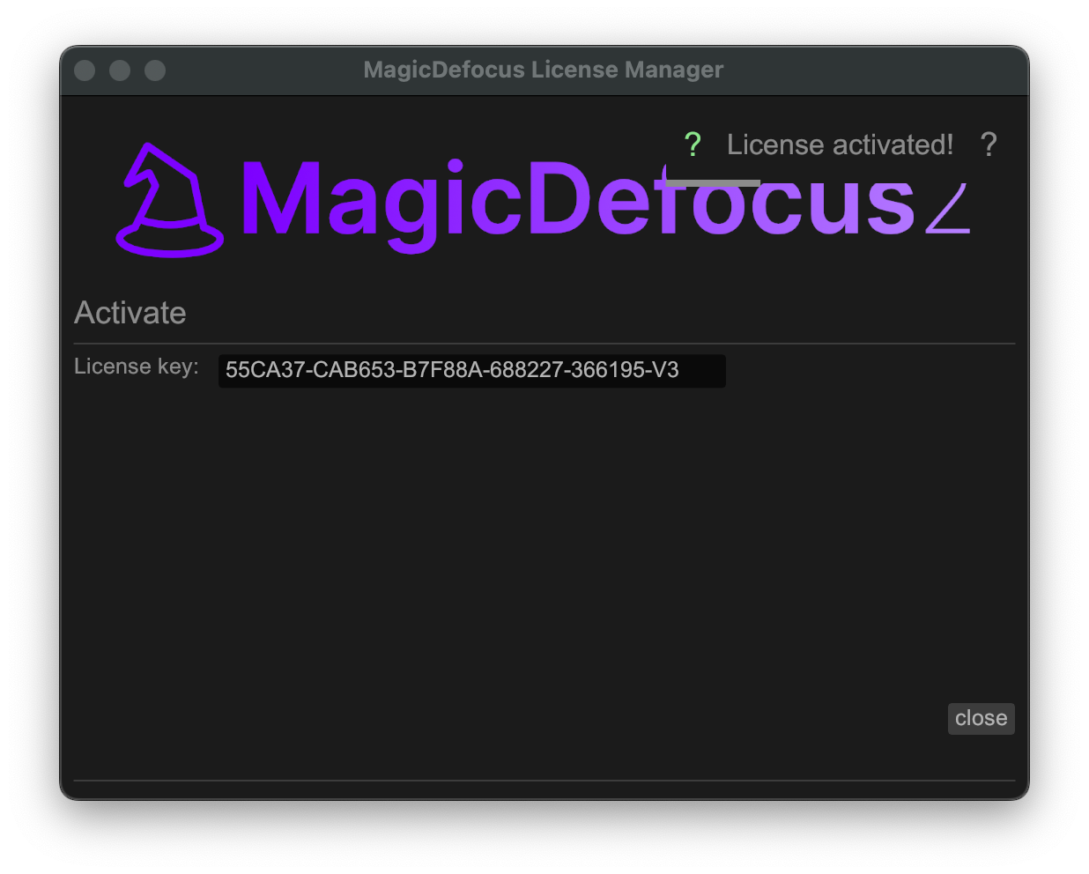Click the 'License activated!' status message
Image resolution: width=1089 pixels, height=874 pixels.
[840, 144]
